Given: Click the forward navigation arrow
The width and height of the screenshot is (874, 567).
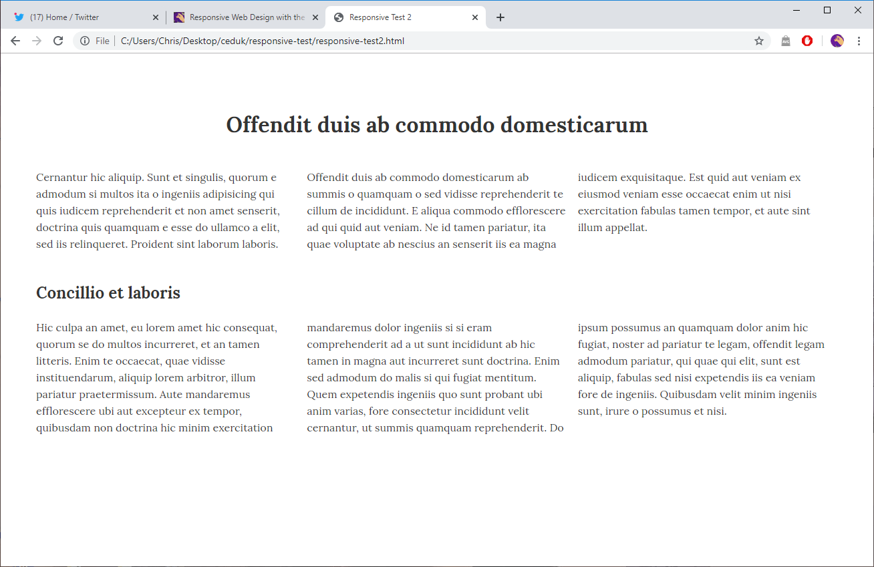Looking at the screenshot, I should click(x=37, y=41).
